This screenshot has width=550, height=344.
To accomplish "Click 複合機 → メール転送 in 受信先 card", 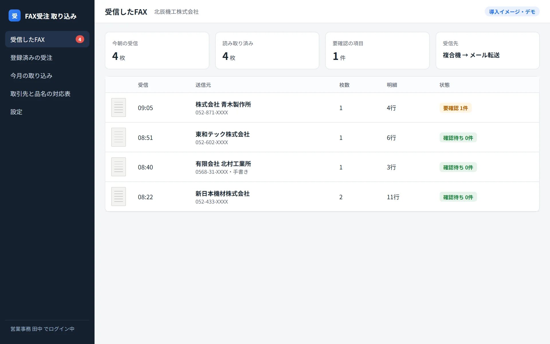I will pyautogui.click(x=471, y=55).
